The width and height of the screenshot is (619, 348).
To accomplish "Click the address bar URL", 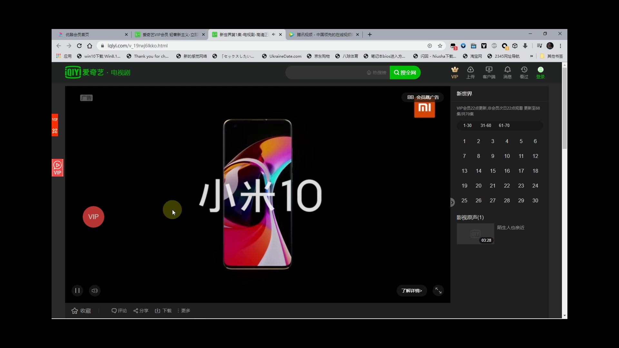I will [138, 46].
